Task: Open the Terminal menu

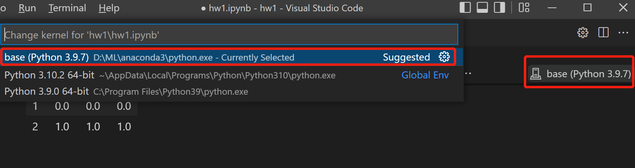Action: [67, 8]
